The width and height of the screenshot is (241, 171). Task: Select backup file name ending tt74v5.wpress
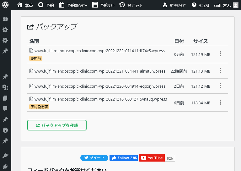(99, 51)
